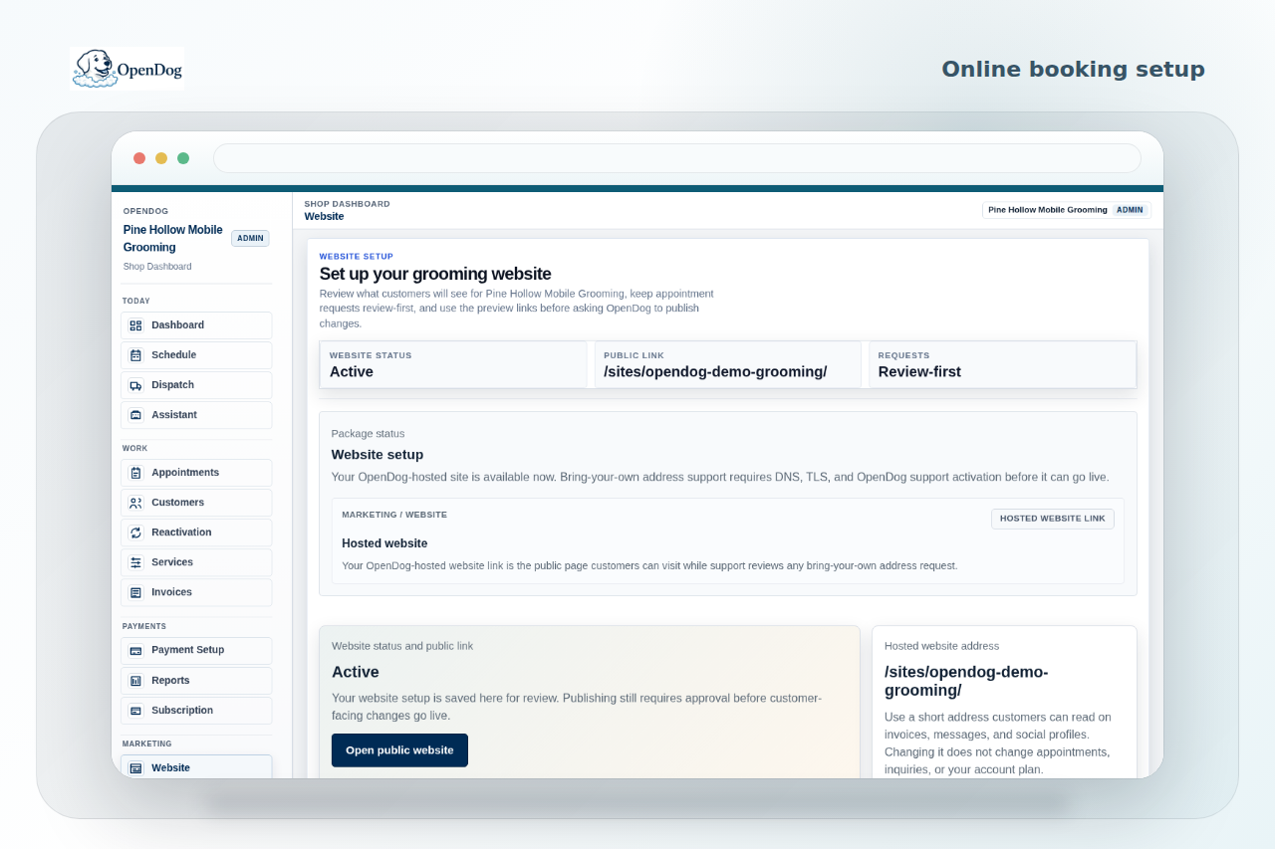Click the Assistant icon in sidebar

(135, 415)
